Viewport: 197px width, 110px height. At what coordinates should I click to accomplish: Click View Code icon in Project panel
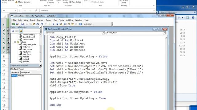point(13,31)
